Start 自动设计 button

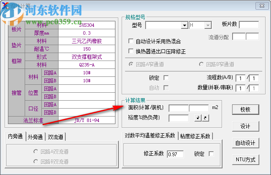tap(245, 143)
